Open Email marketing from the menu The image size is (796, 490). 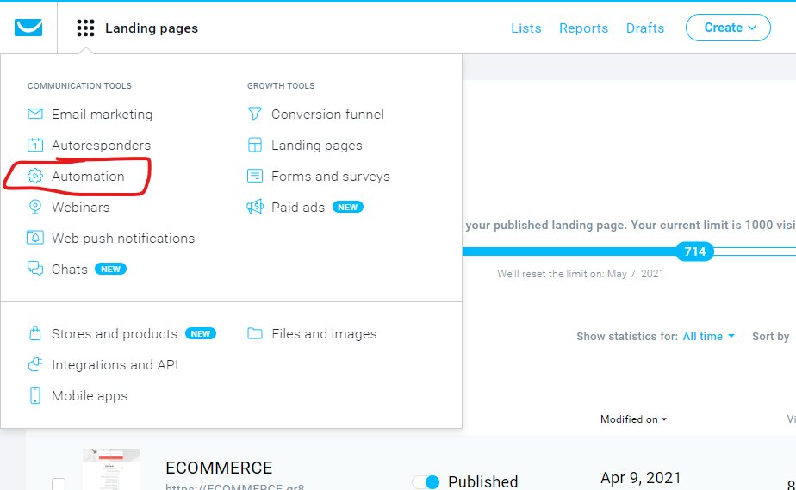point(102,115)
